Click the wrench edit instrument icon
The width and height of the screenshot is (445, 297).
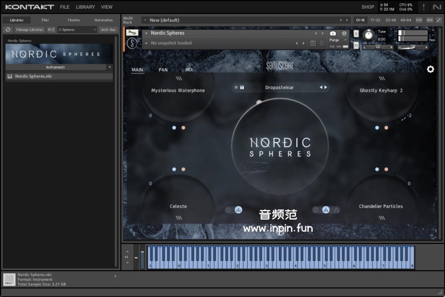click(x=132, y=32)
